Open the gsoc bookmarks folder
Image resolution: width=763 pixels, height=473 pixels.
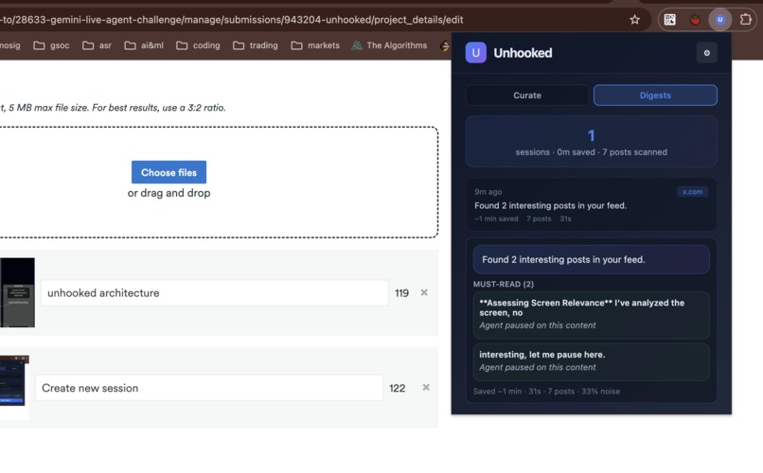(51, 45)
